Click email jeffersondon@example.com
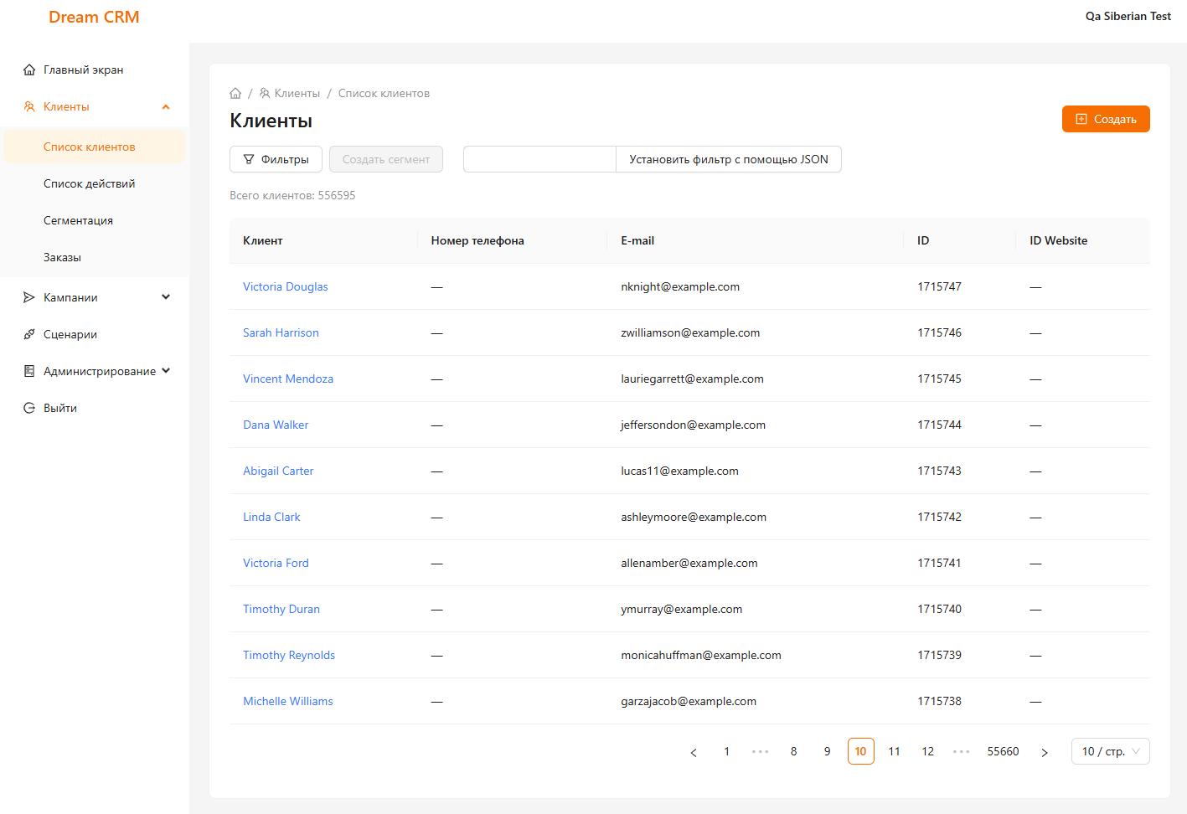The width and height of the screenshot is (1187, 814). tap(693, 425)
